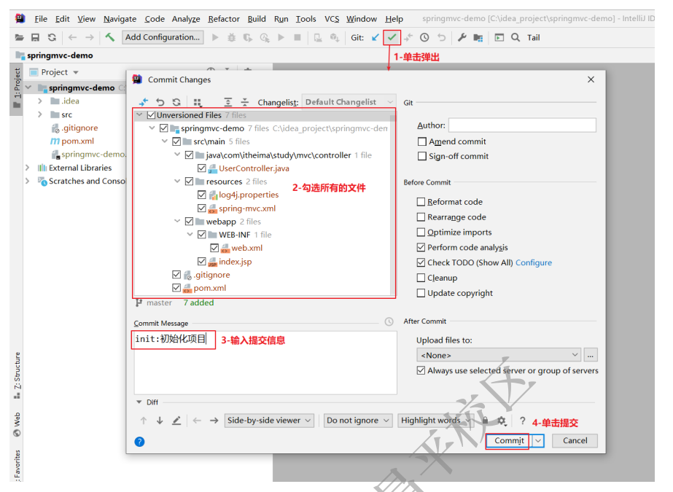Screen dimensions: 673x492
Task: Click the Forward navigation arrow
Action: (x=89, y=38)
